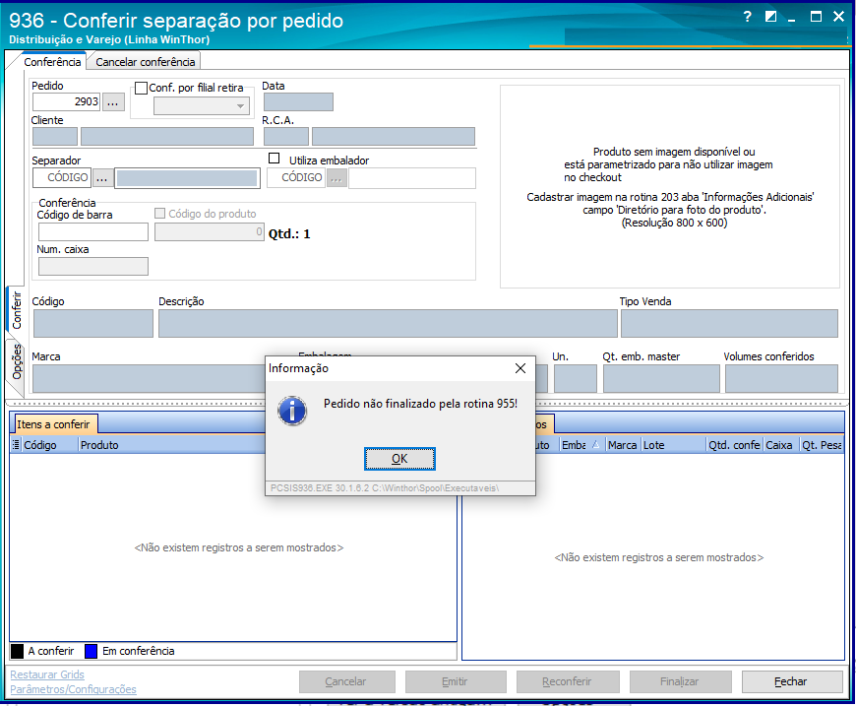The image size is (856, 706).
Task: Click the product image placeholder panel
Action: [670, 186]
